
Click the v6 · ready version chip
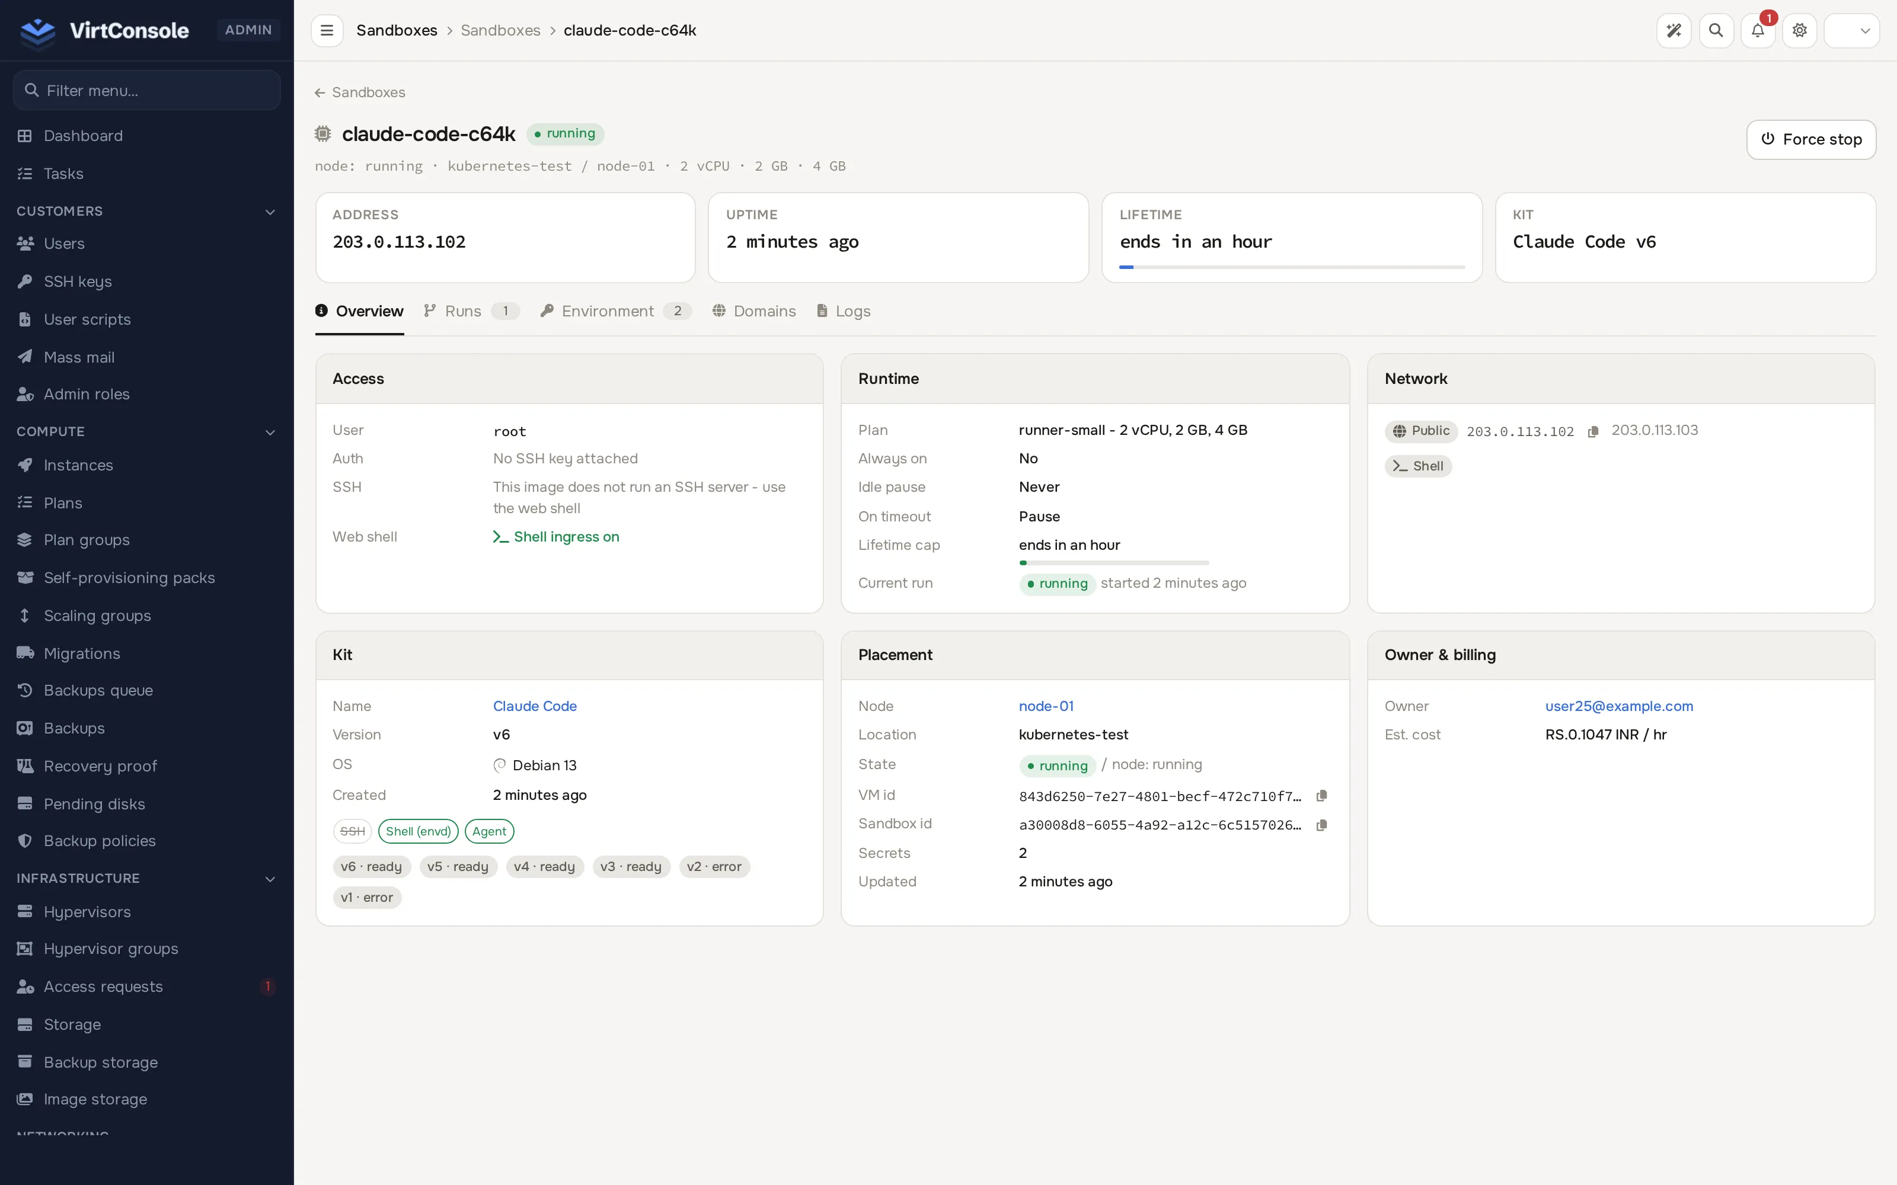tap(372, 867)
